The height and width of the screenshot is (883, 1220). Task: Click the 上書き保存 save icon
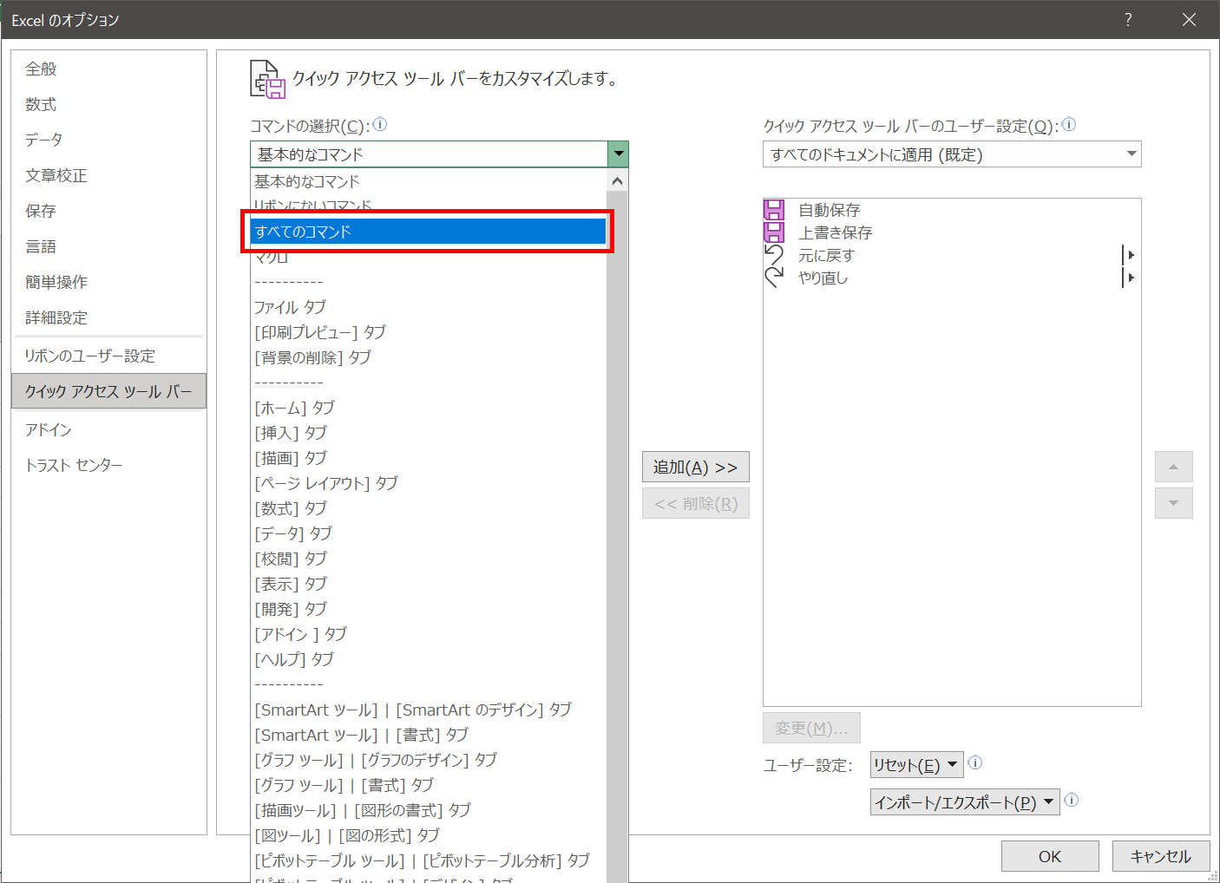(x=774, y=232)
